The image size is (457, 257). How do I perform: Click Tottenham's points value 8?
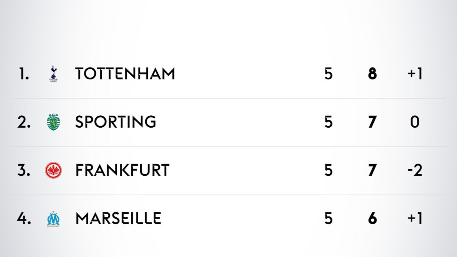[x=372, y=74]
